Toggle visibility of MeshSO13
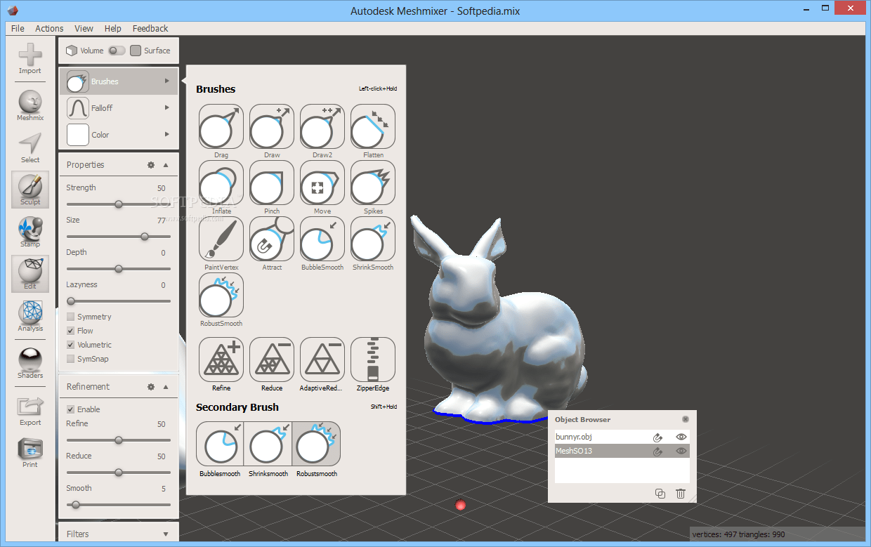This screenshot has width=871, height=547. click(x=681, y=451)
